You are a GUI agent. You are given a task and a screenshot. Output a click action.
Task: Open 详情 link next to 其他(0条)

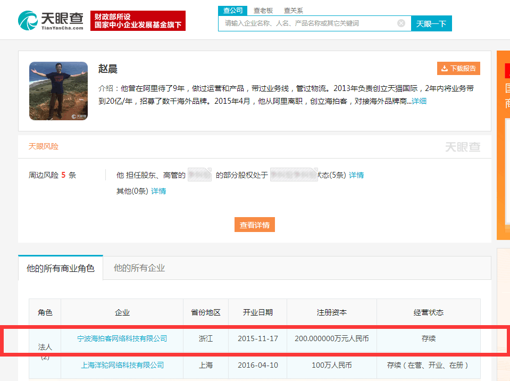158,191
